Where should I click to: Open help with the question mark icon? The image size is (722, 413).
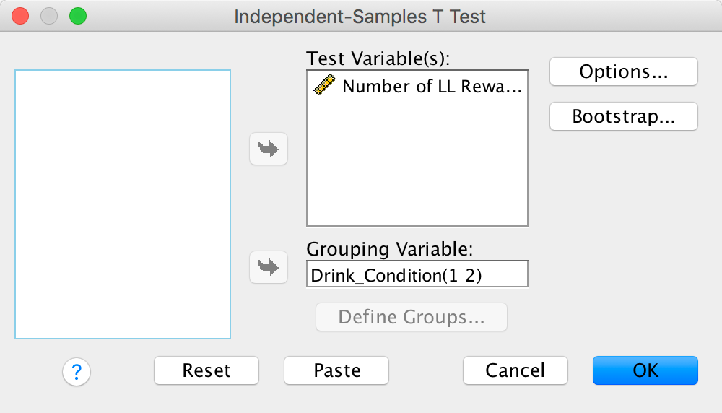tap(77, 372)
